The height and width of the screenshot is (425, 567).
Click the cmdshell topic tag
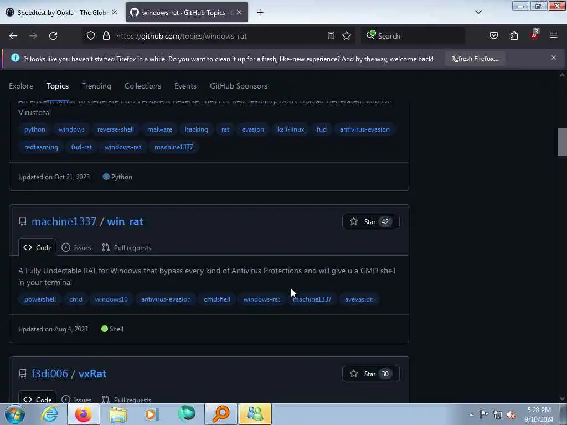tap(217, 299)
